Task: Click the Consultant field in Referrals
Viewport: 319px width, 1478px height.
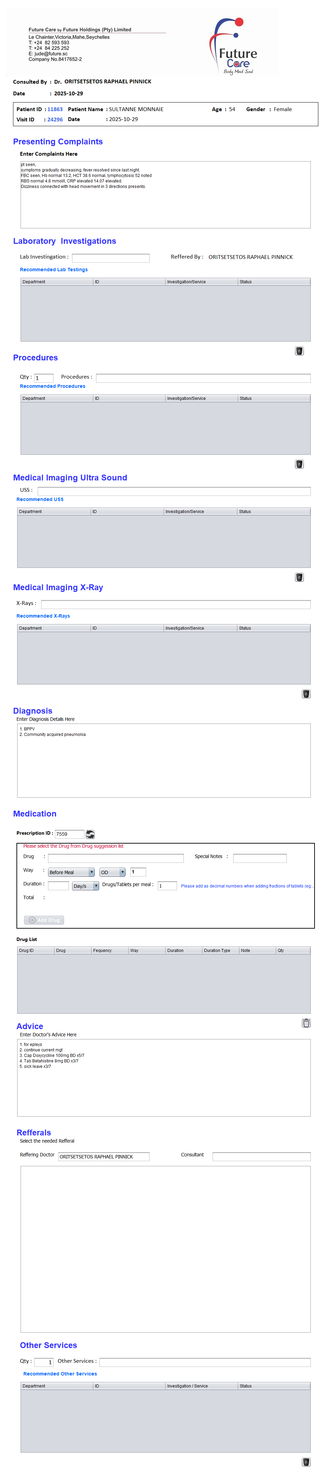Action: tap(261, 1157)
